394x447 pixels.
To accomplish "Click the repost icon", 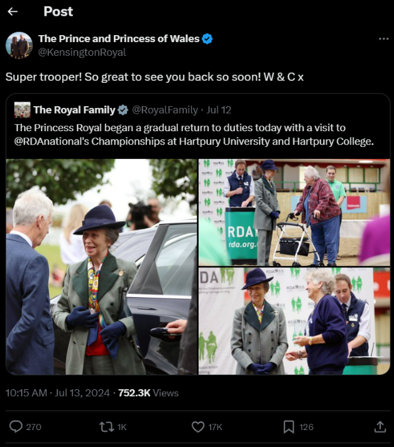I will tap(106, 427).
